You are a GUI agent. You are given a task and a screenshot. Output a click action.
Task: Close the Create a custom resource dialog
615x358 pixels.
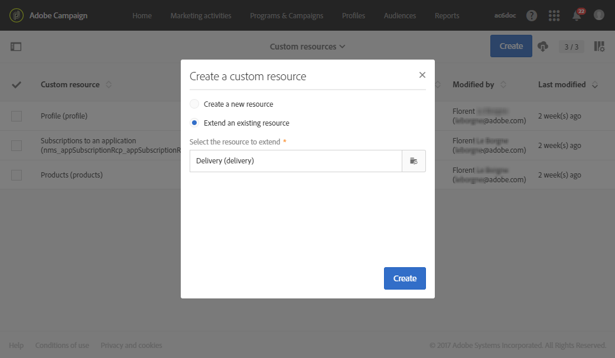coord(422,75)
